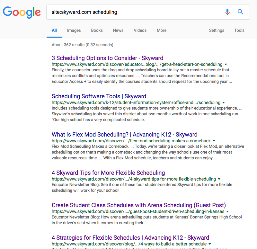The image size is (257, 249).
Task: Open '3 Scheduling Options to Consider - Skyward' result
Action: click(107, 58)
